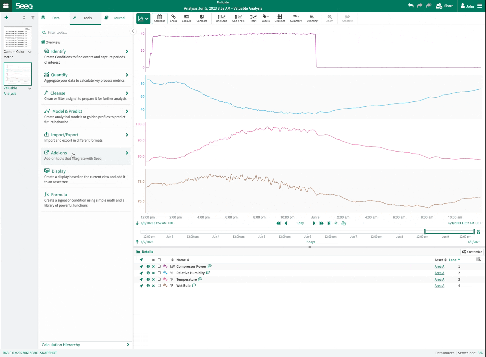The width and height of the screenshot is (486, 357).
Task: Select Compare view in toolbar
Action: click(202, 18)
